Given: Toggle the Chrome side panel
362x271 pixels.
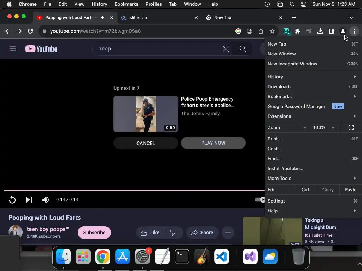Looking at the screenshot, I should coord(332,31).
